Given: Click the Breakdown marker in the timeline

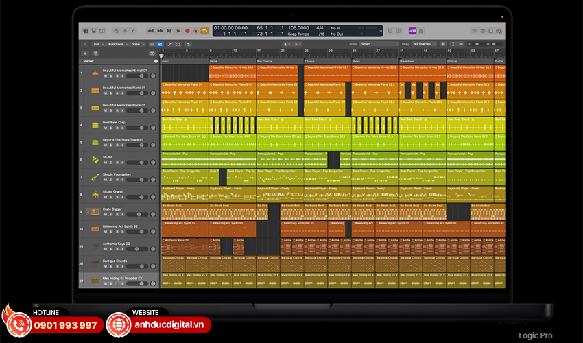Looking at the screenshot, I should (x=409, y=60).
